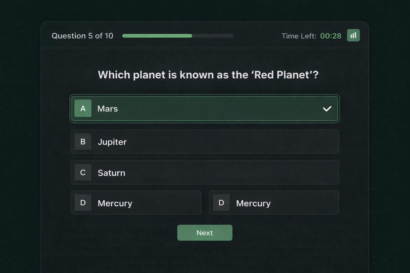Click the 'D' badge of the left Mercury option
The height and width of the screenshot is (273, 410).
click(83, 203)
